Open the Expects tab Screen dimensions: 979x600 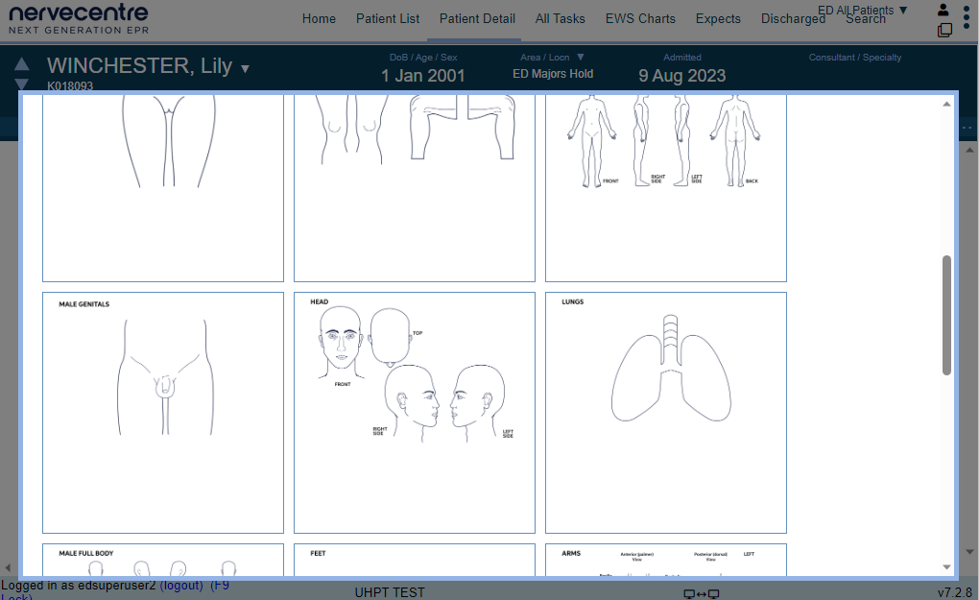(718, 19)
